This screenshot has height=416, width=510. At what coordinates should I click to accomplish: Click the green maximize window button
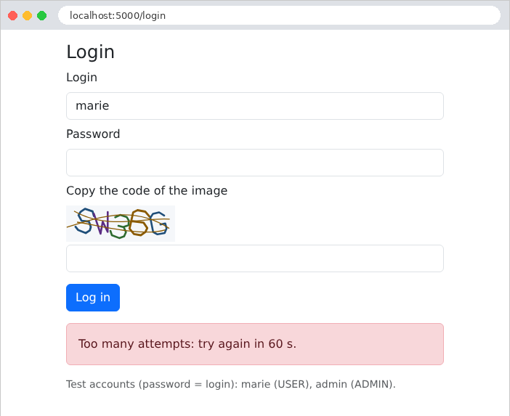coord(41,15)
